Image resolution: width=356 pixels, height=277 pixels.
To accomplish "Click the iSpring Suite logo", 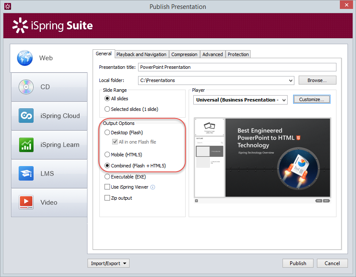I will (x=52, y=25).
